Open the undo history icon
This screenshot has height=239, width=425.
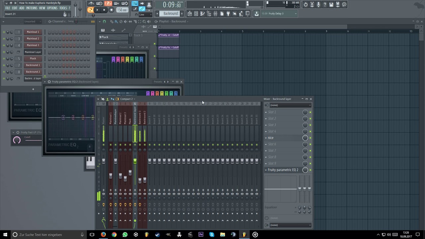305,4
